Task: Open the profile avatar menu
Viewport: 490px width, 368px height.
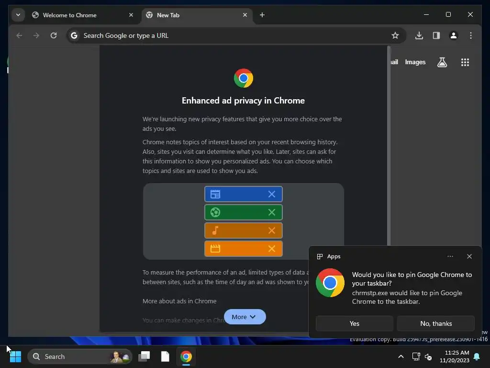Action: [x=454, y=35]
